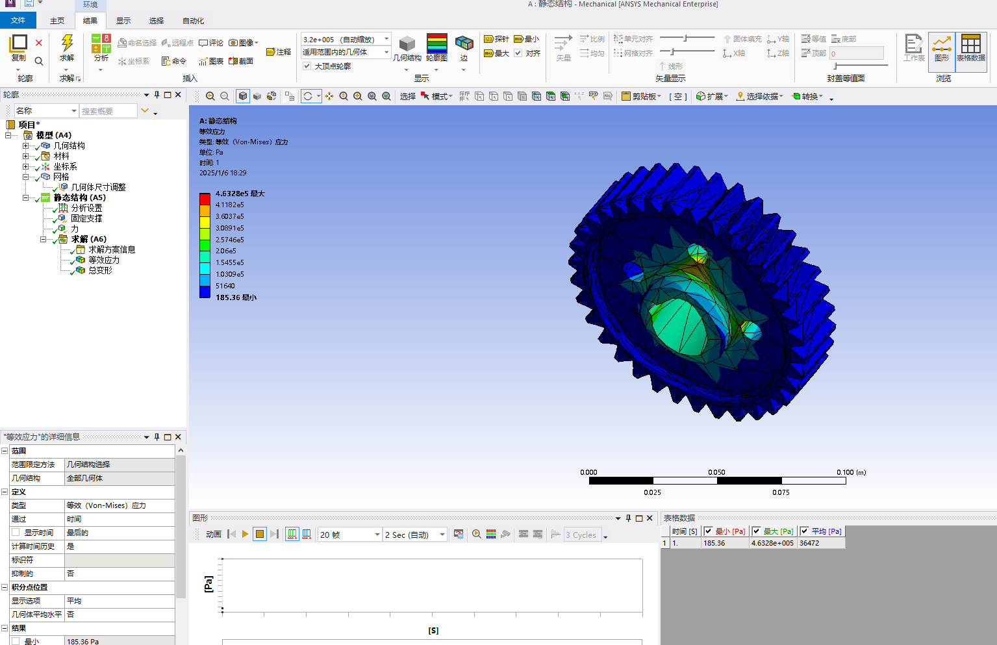The image size is (997, 645).
Task: Click the pan (four arrows) view tool
Action: click(329, 96)
